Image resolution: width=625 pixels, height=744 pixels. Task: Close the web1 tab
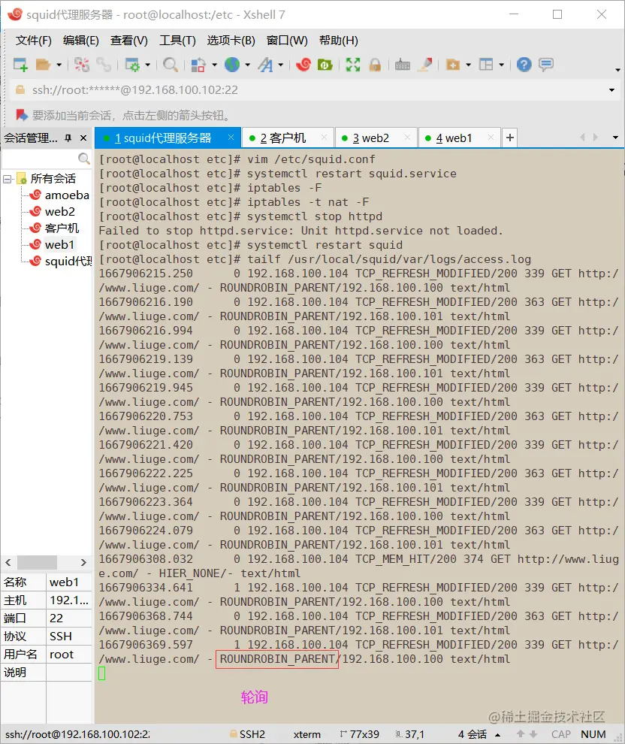(491, 137)
